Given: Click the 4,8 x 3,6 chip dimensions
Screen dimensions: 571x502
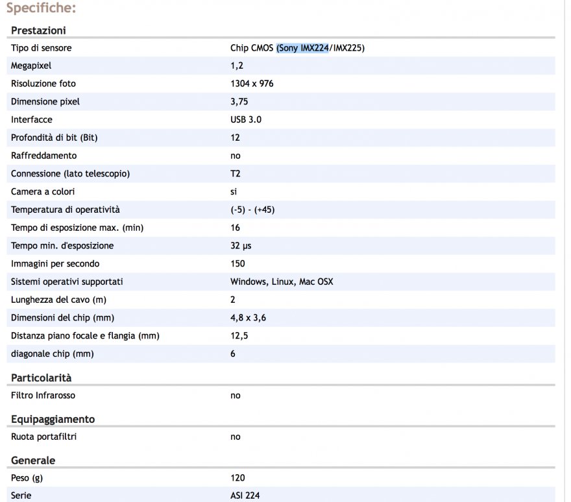Looking at the screenshot, I should click(248, 318).
